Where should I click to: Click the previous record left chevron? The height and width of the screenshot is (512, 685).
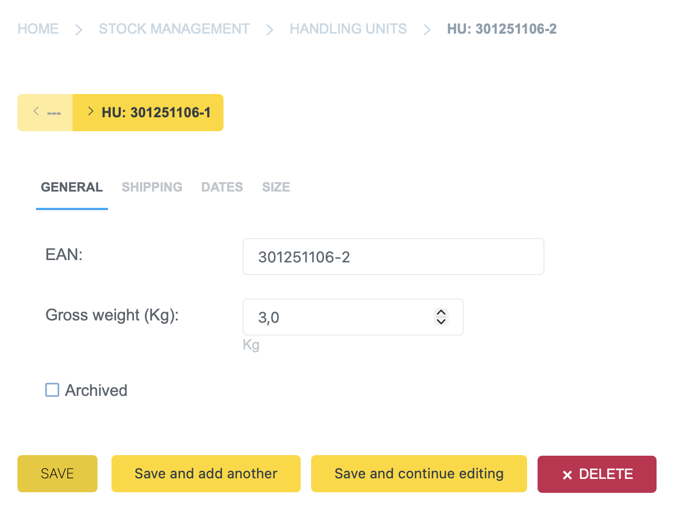[36, 111]
